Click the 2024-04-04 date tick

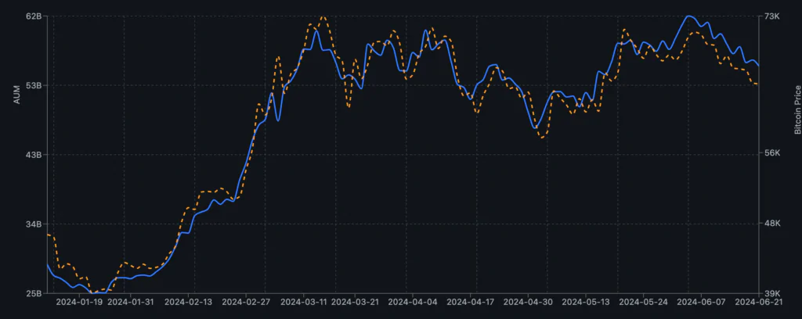coord(413,301)
